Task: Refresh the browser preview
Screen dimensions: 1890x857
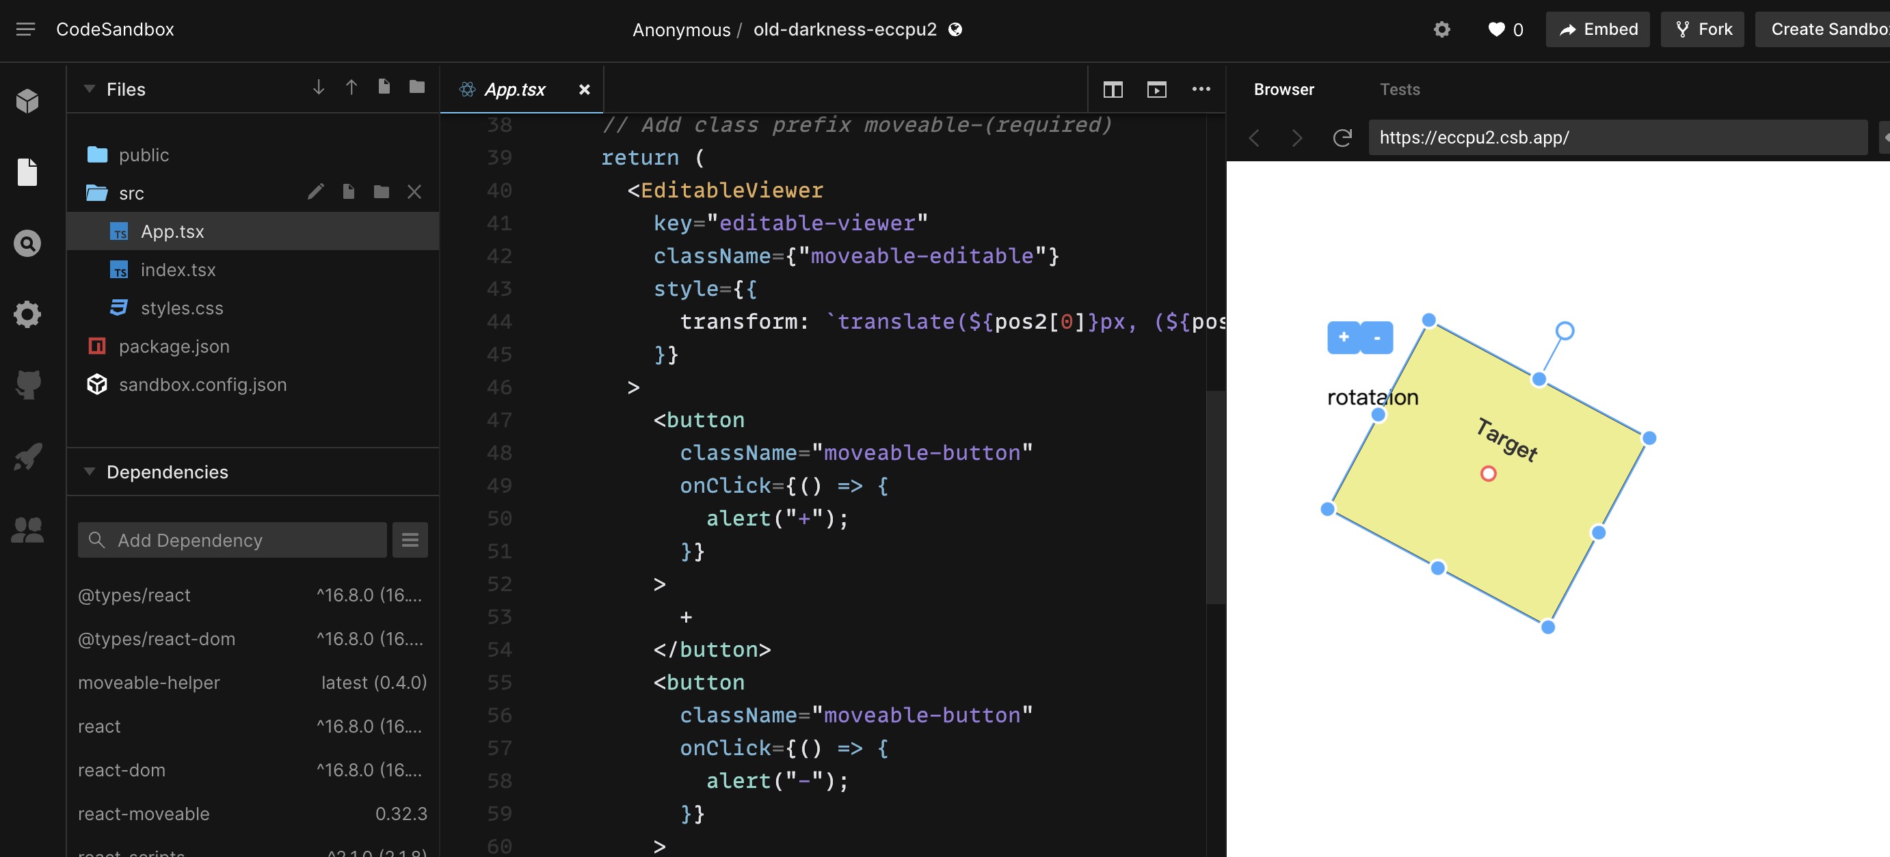Action: [x=1343, y=138]
